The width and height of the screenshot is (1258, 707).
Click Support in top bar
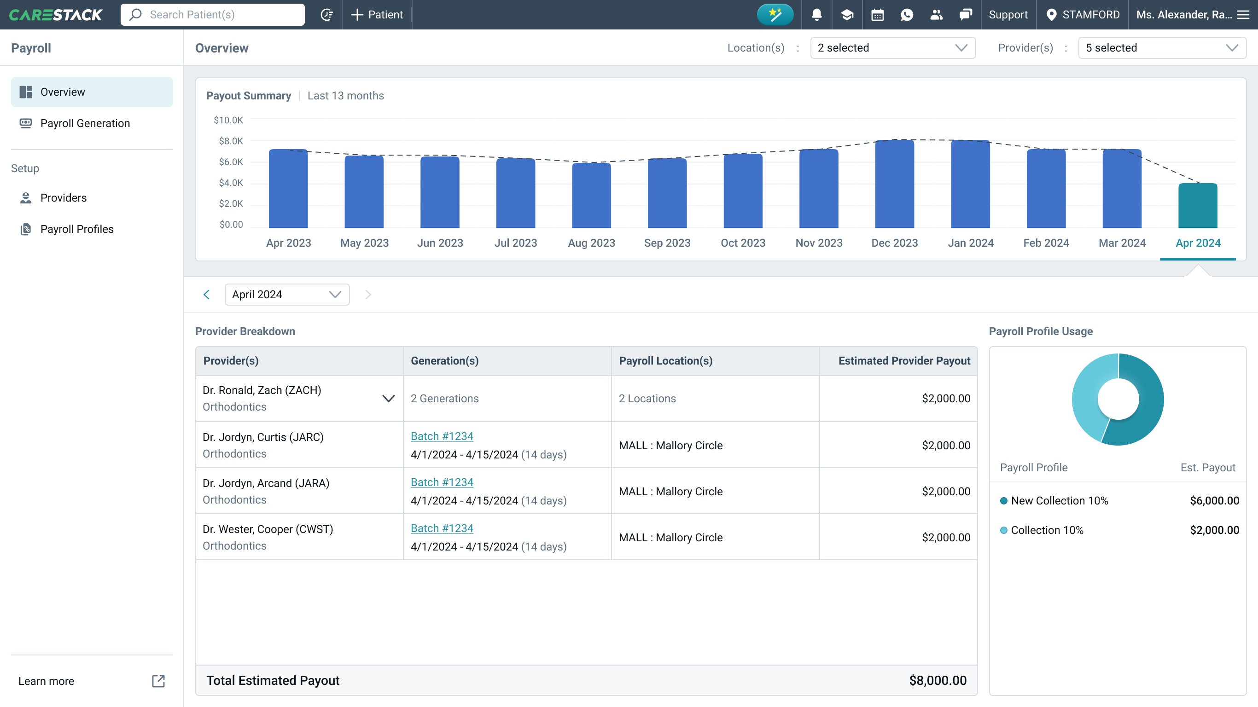pos(1008,15)
